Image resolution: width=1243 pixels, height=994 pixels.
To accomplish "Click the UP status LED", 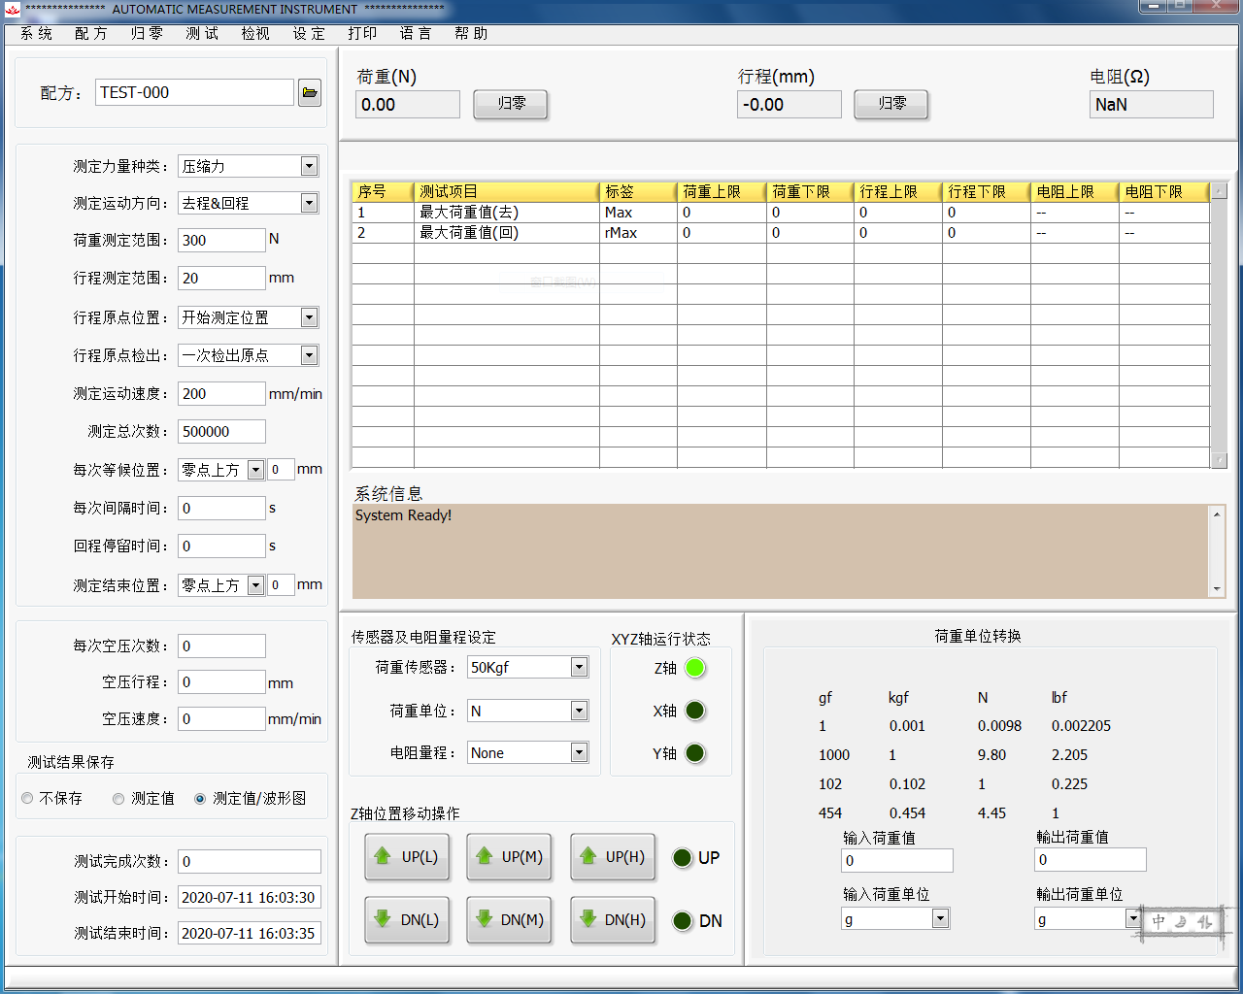I will (683, 857).
